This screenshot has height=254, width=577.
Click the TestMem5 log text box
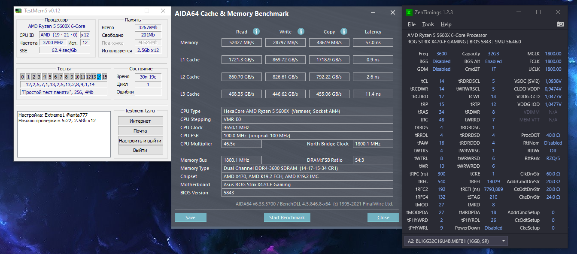64,134
